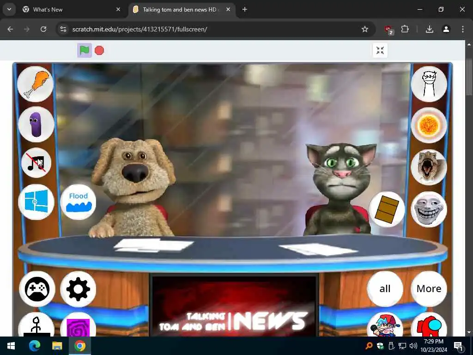Open the Chrome three-dot menu
Screen dimensions: 473x355
coord(463,29)
